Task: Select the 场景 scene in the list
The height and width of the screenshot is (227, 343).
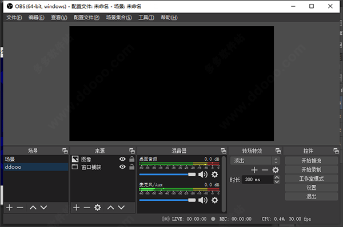Action: coord(36,159)
